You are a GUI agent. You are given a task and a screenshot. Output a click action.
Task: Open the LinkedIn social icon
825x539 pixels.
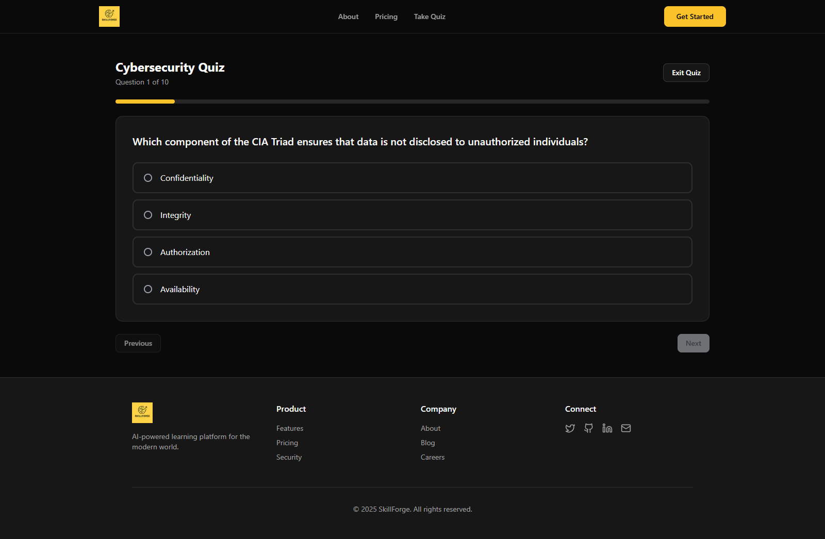tap(607, 428)
